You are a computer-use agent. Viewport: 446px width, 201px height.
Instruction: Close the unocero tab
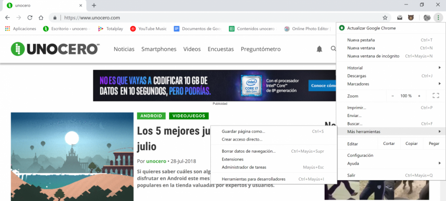point(81,5)
